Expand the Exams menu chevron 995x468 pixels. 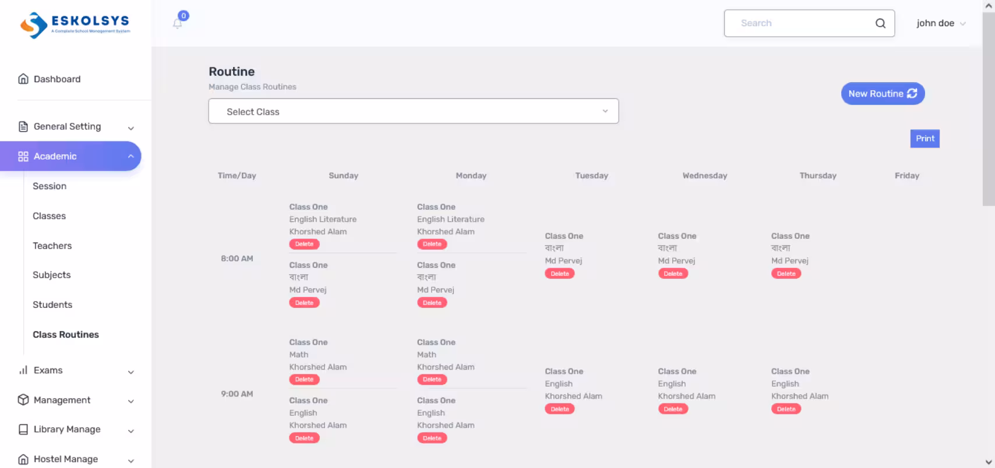tap(131, 371)
